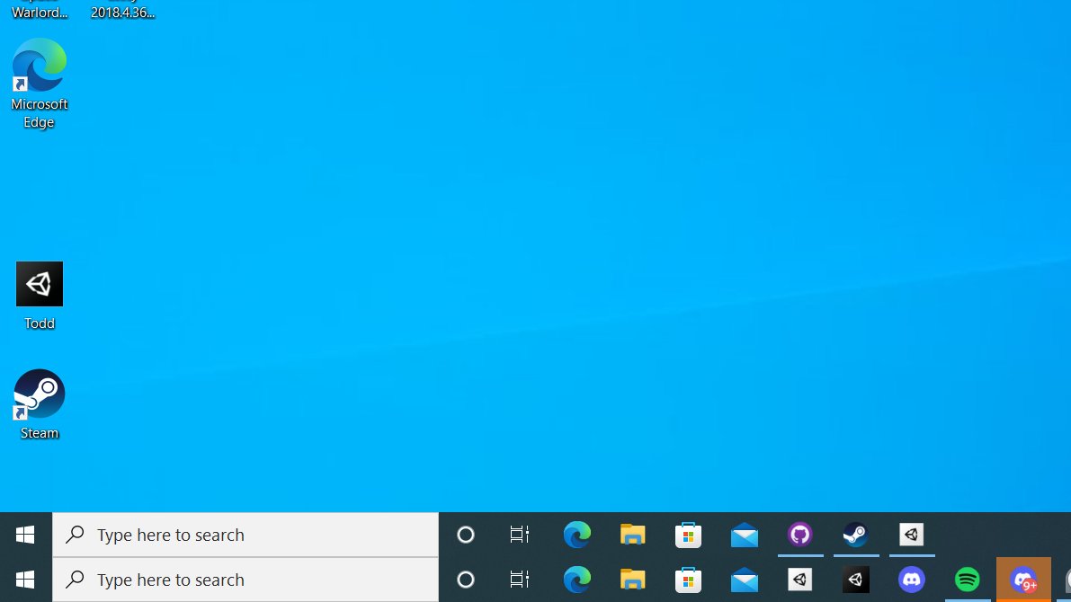
Task: Select the Steam desktop shortcut
Action: pos(39,404)
